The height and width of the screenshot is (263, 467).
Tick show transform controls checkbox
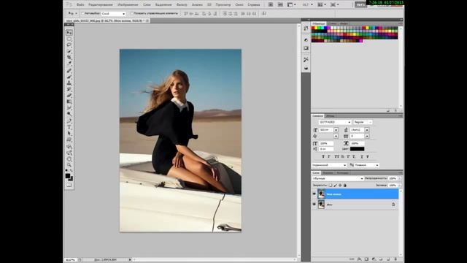[132, 13]
